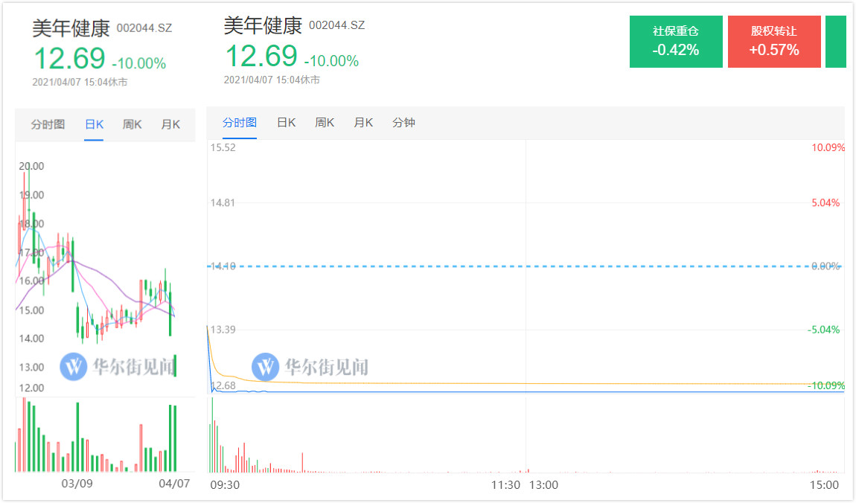Click the last green volume bar on daily chart
856x503 pixels.
tap(175, 438)
